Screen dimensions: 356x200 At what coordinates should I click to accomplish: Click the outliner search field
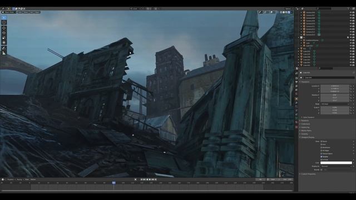[x=324, y=9]
